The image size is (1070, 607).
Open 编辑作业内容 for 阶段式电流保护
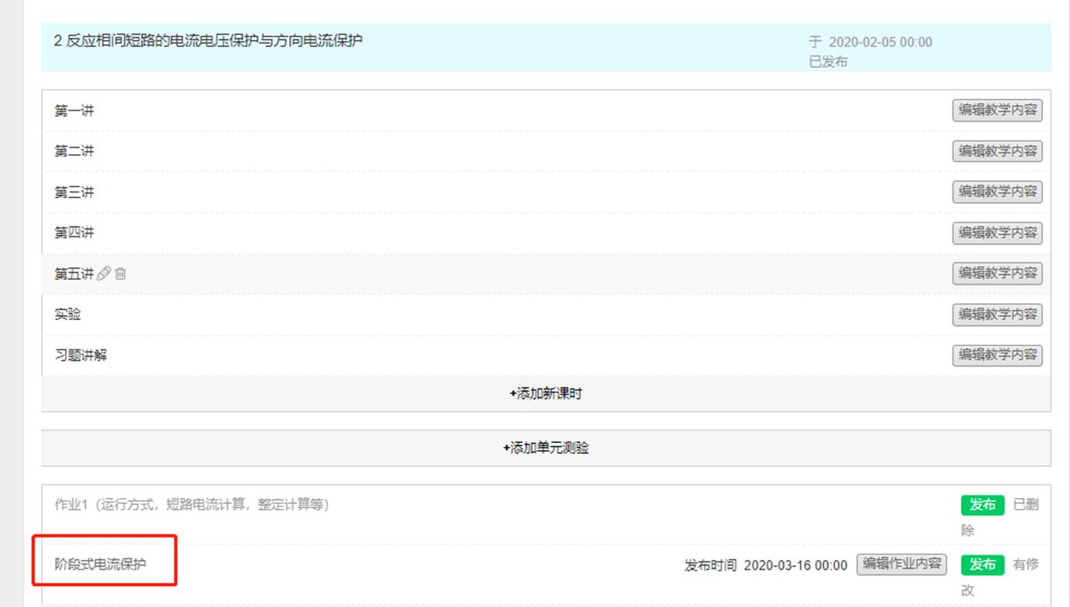coord(901,564)
